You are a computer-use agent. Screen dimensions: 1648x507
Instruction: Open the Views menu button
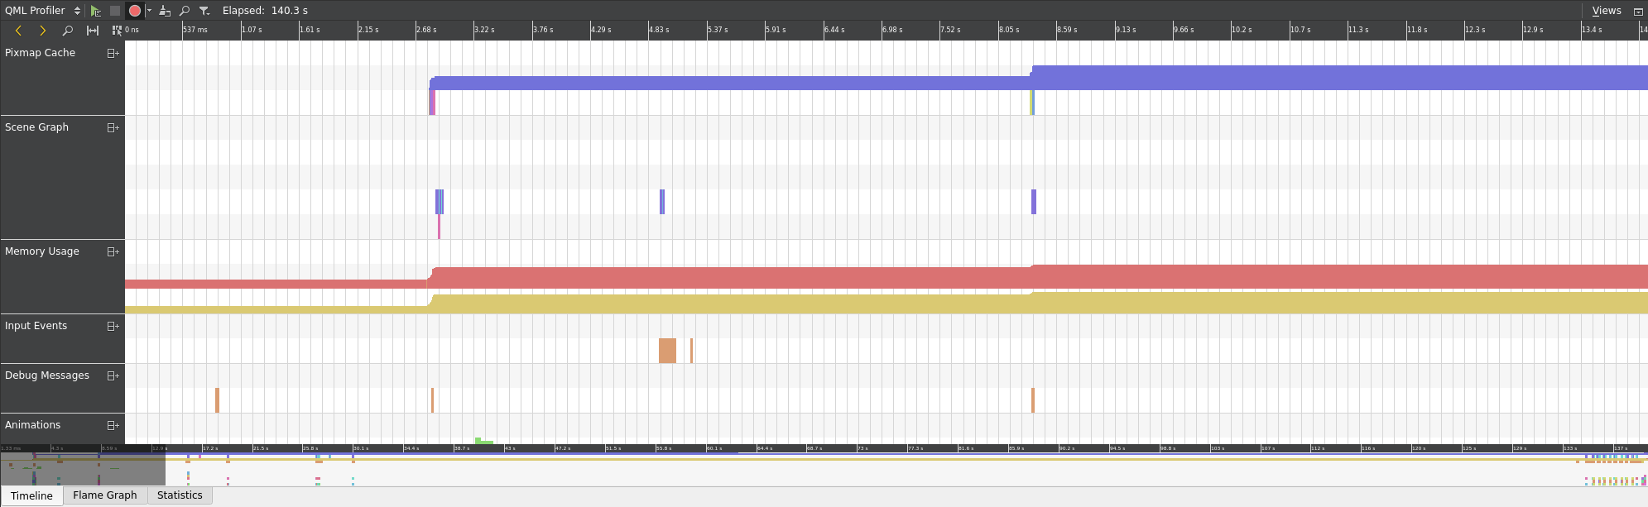click(x=1606, y=11)
